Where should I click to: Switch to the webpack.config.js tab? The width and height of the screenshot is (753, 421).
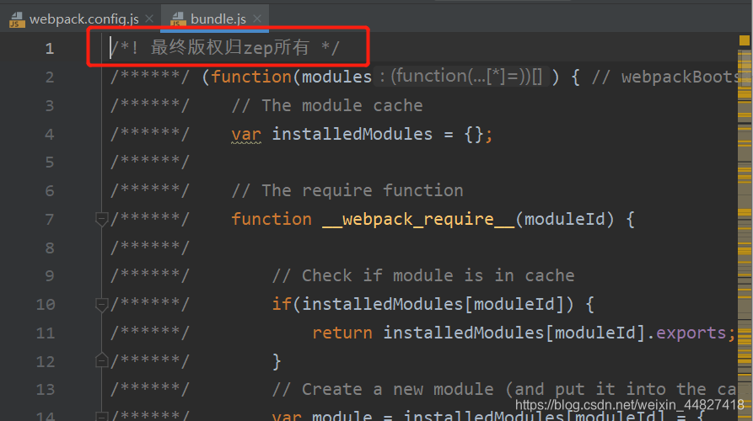(83, 19)
